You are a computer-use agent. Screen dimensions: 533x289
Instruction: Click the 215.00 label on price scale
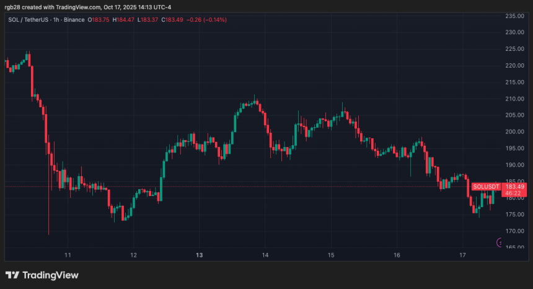coord(516,82)
